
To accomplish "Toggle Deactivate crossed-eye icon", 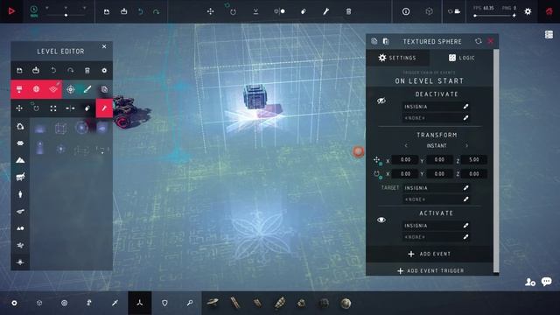I will (381, 101).
